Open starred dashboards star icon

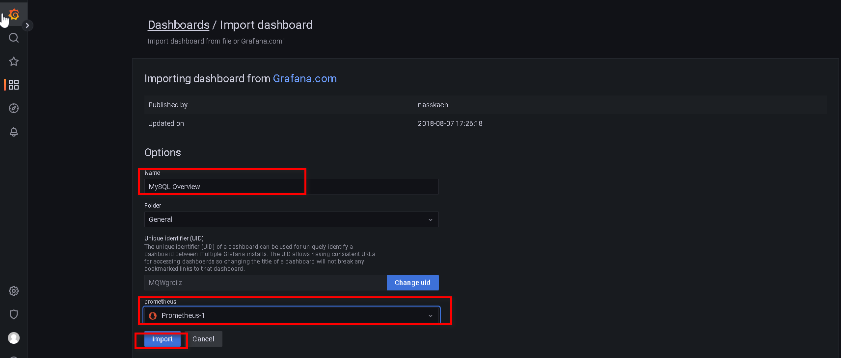coord(14,61)
